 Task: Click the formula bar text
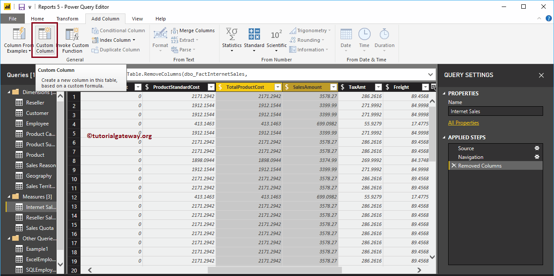(x=187, y=74)
